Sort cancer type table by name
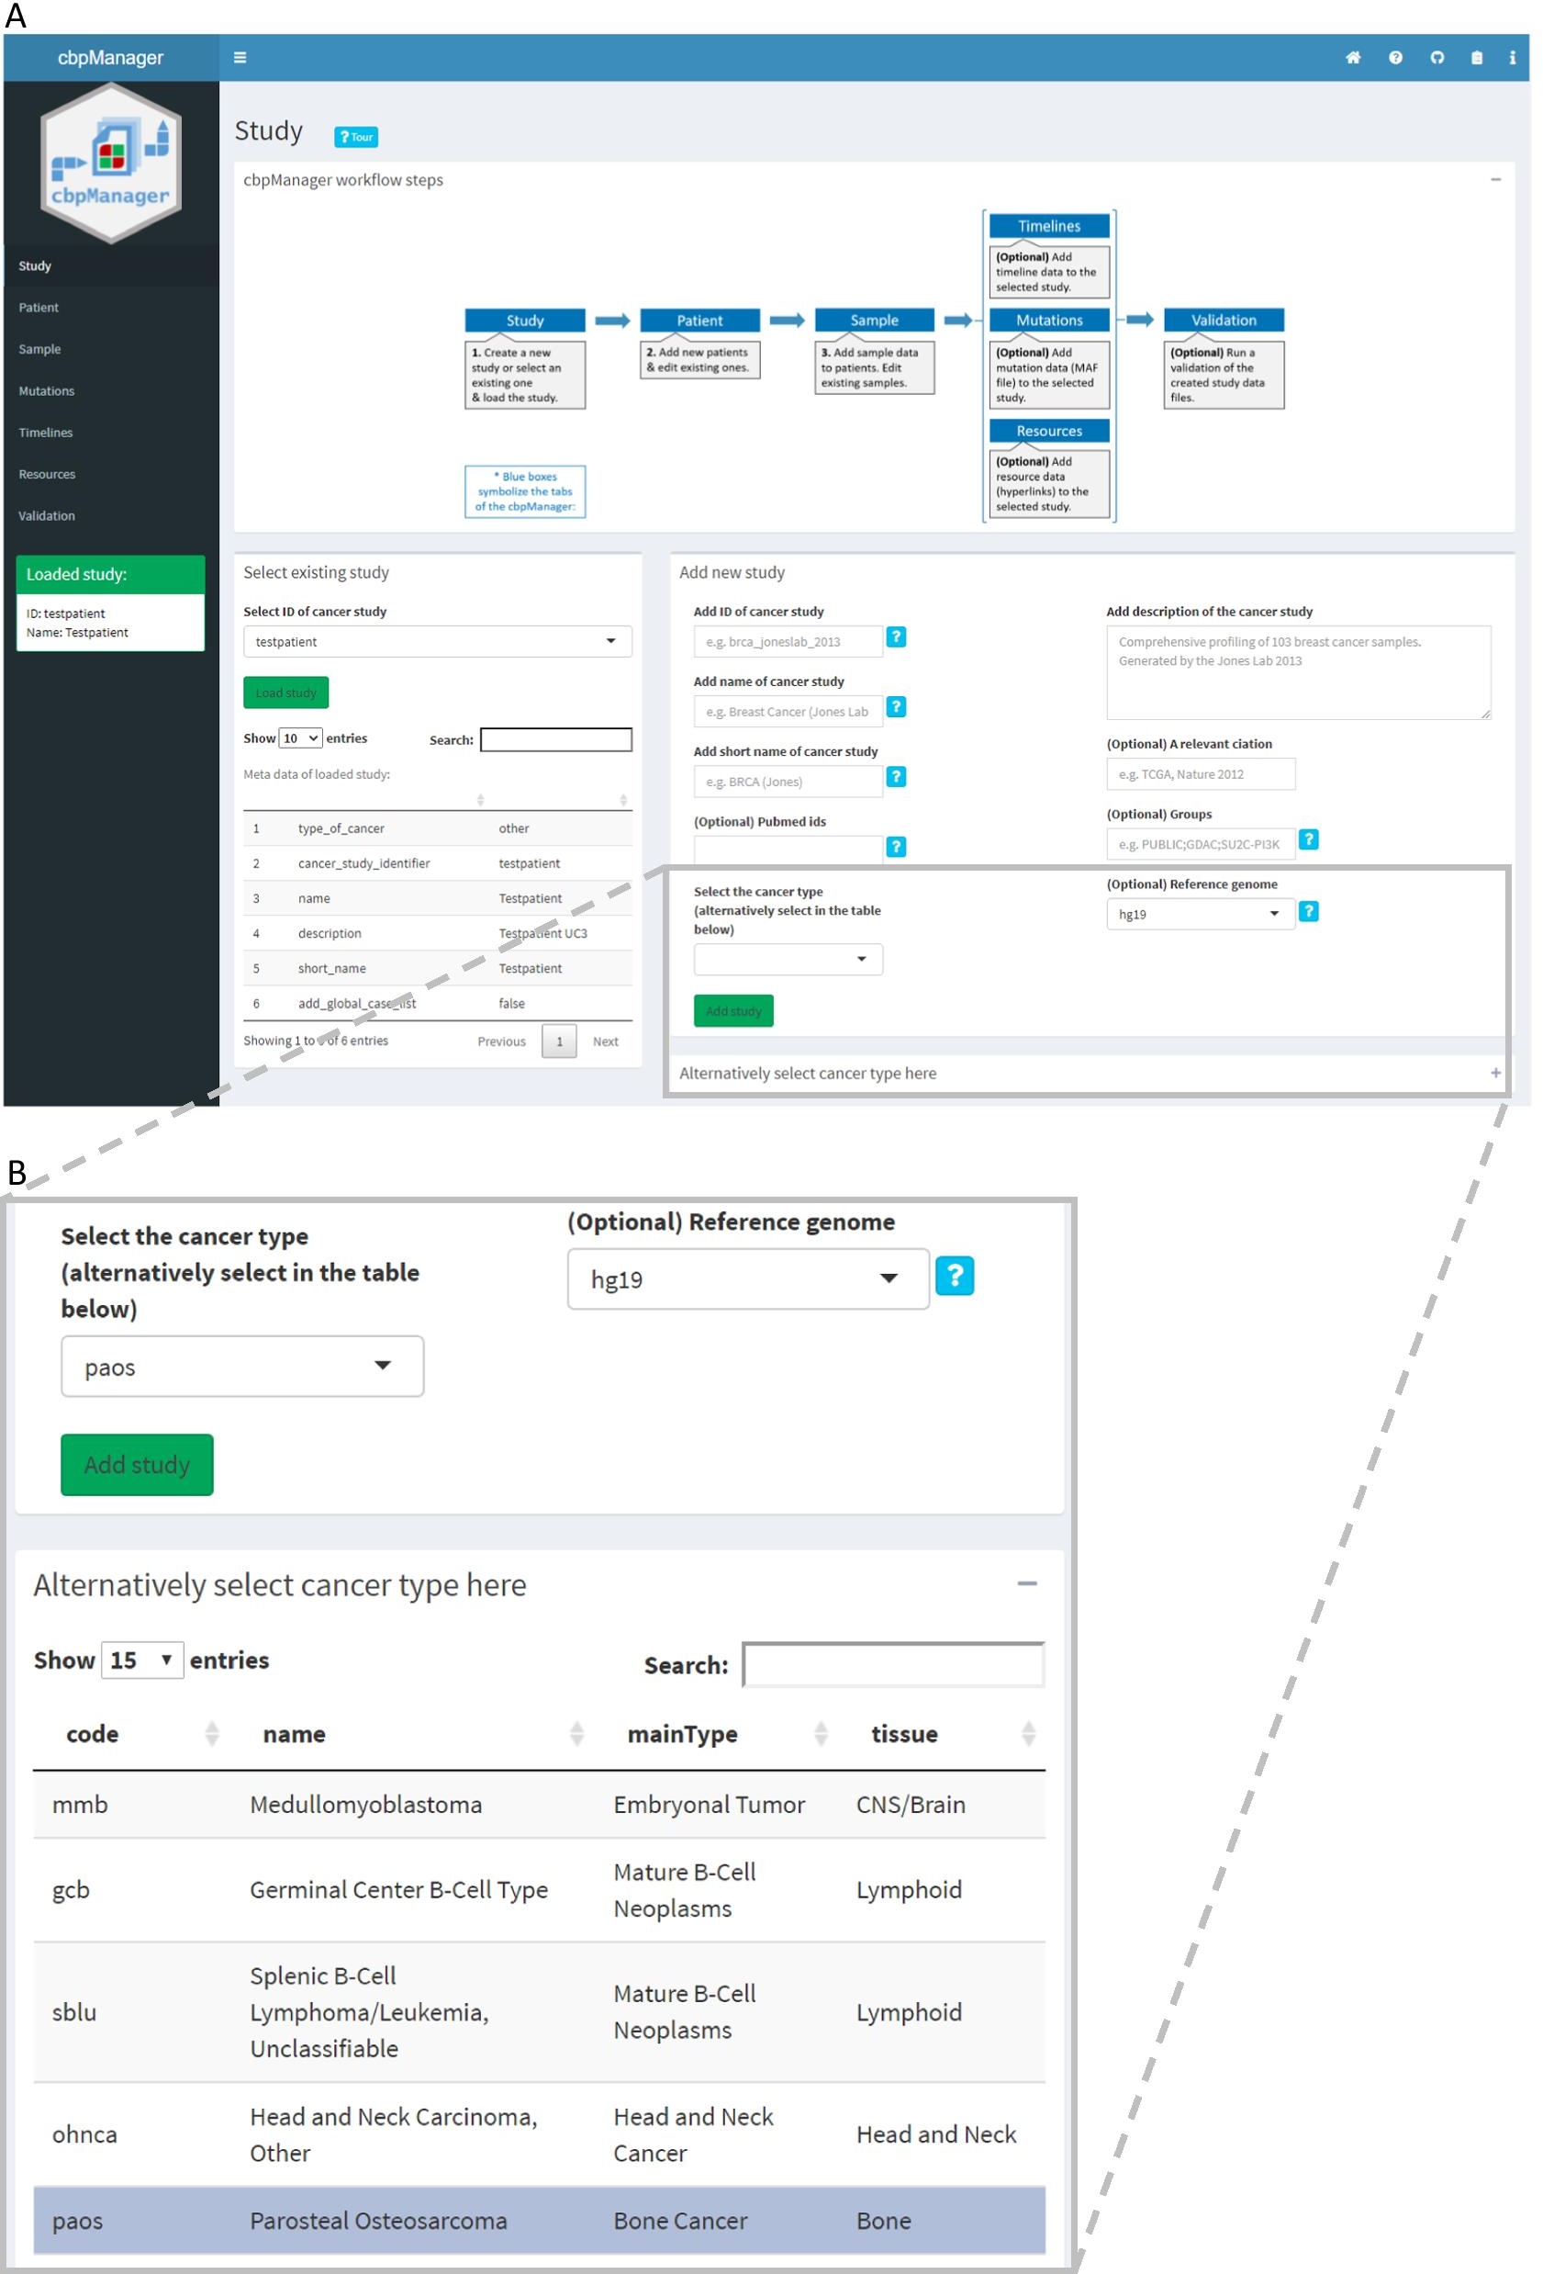This screenshot has width=1543, height=2274. coord(414,1734)
